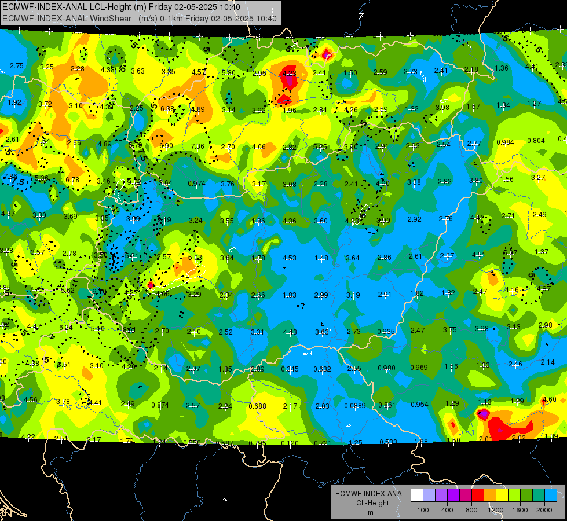Select the wind shear value 6.90
This screenshot has height=521, width=567.
[x=166, y=146]
